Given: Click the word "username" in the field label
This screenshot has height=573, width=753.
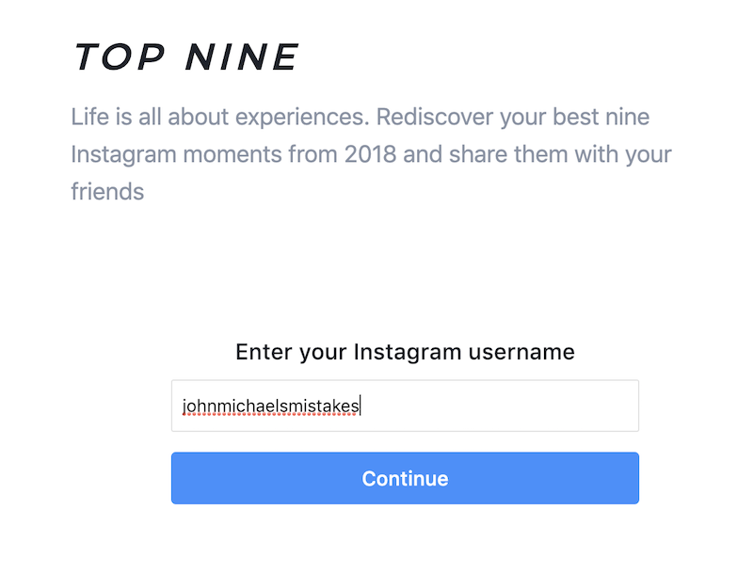Looking at the screenshot, I should (x=529, y=352).
